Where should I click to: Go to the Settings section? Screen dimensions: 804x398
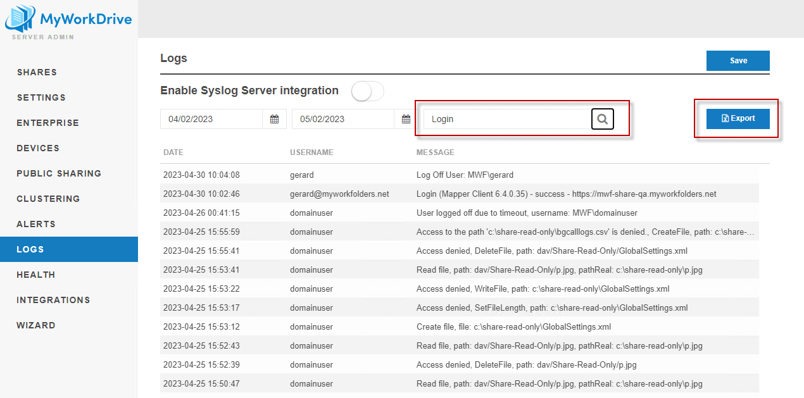coord(41,97)
